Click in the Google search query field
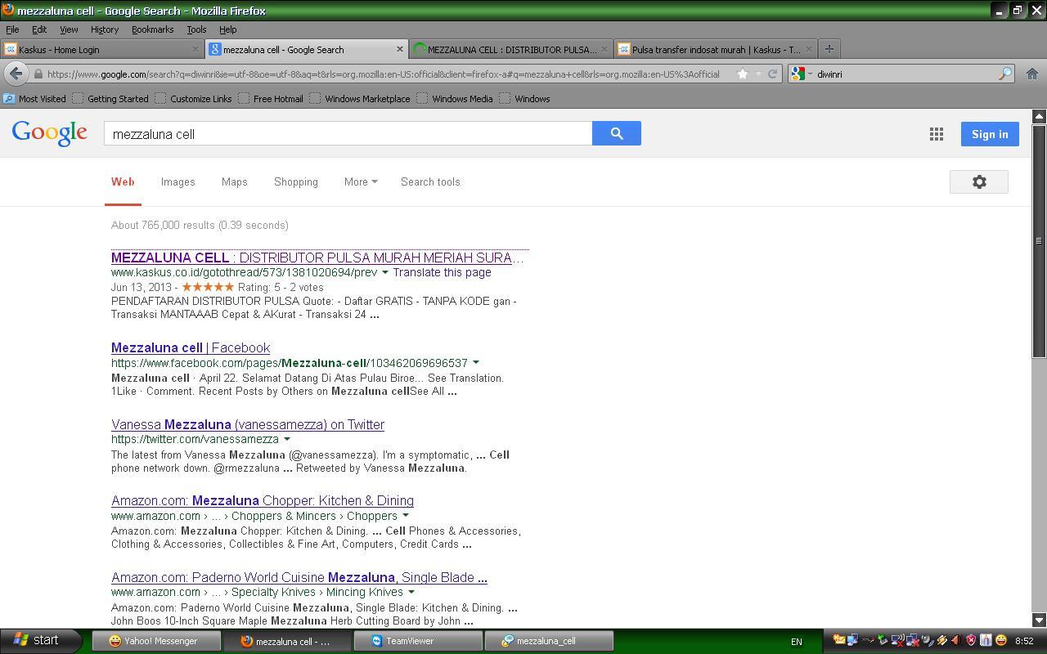This screenshot has height=654, width=1047. pos(348,133)
